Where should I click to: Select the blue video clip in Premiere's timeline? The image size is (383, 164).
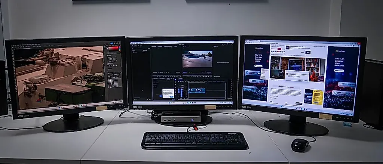[197, 90]
